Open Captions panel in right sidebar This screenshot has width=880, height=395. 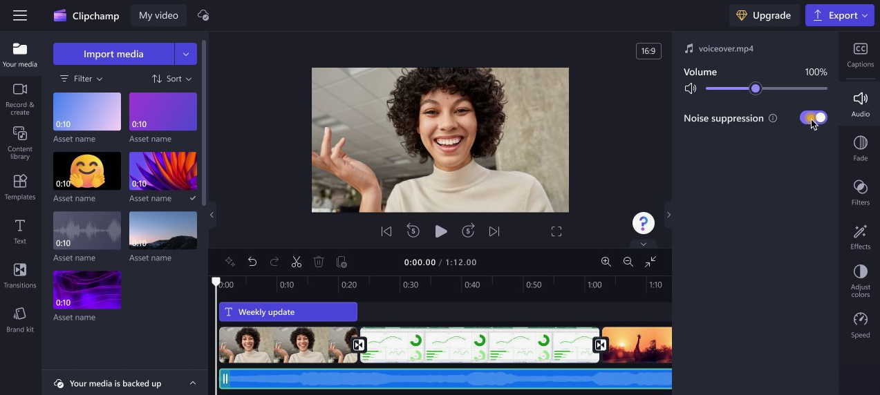pyautogui.click(x=860, y=55)
